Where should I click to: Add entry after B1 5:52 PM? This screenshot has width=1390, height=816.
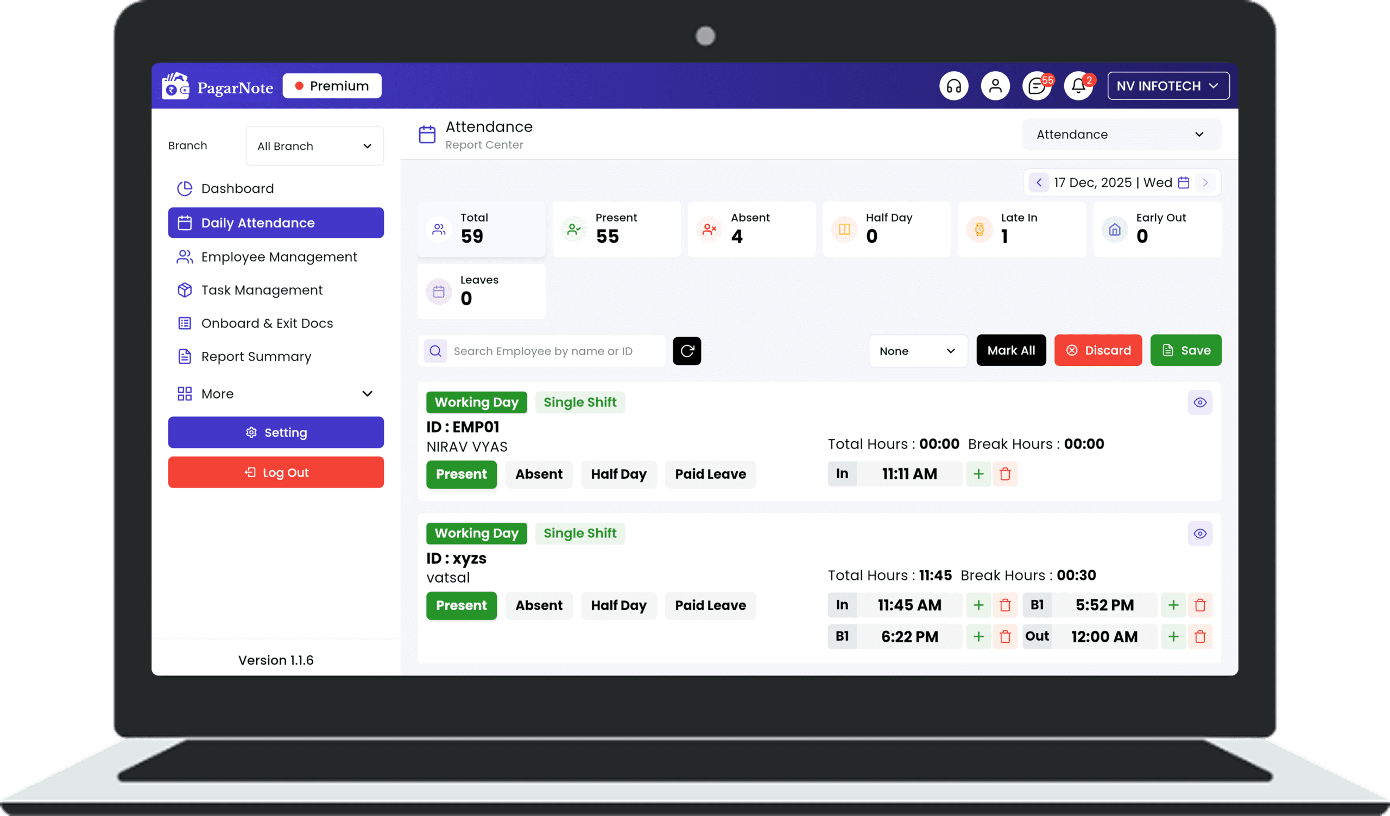[1173, 605]
